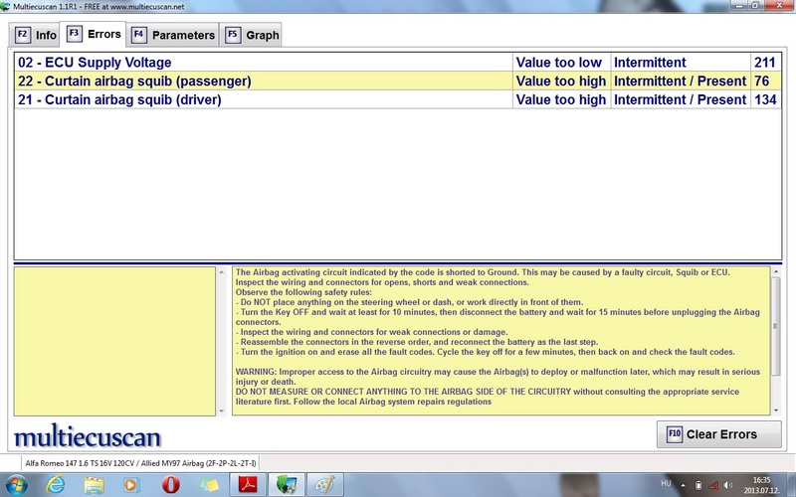
Task: Launch Internet Explorer from taskbar
Action: 55,485
